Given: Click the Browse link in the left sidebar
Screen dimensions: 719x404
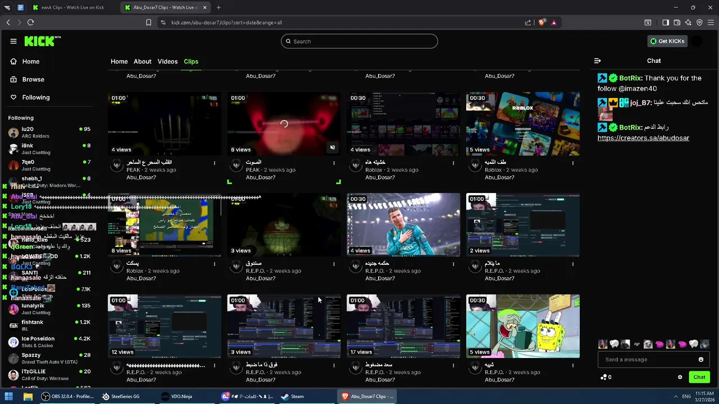Looking at the screenshot, I should (x=33, y=79).
